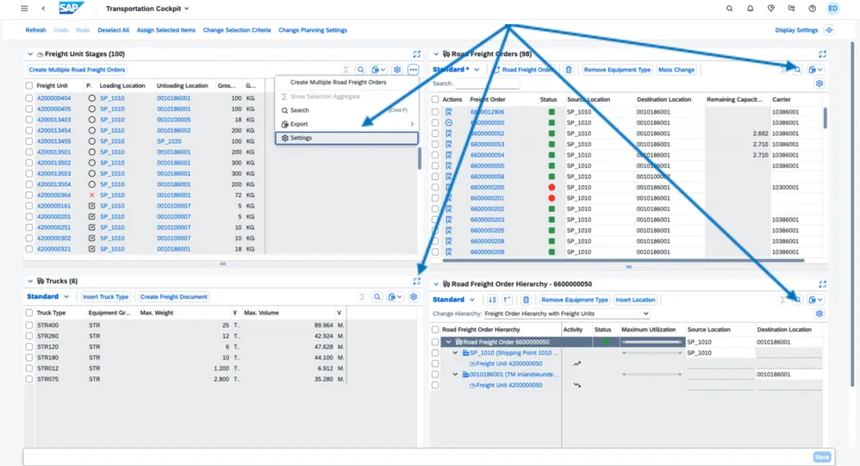
Task: Open action icon for order 6600000053
Action: (x=449, y=144)
